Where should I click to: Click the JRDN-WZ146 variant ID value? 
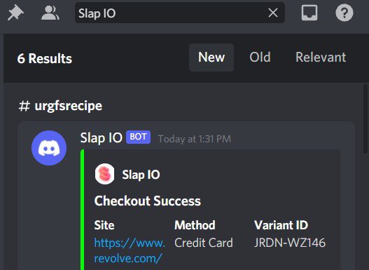290,243
